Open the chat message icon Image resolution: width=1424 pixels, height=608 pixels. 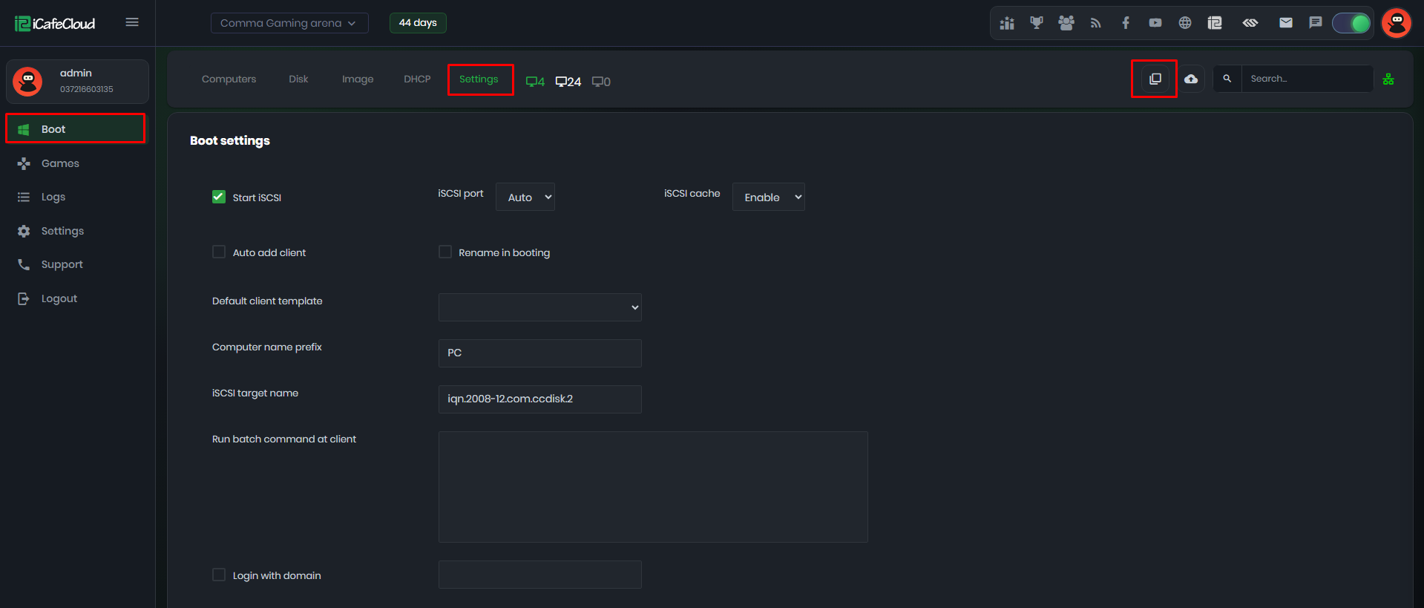coord(1316,23)
